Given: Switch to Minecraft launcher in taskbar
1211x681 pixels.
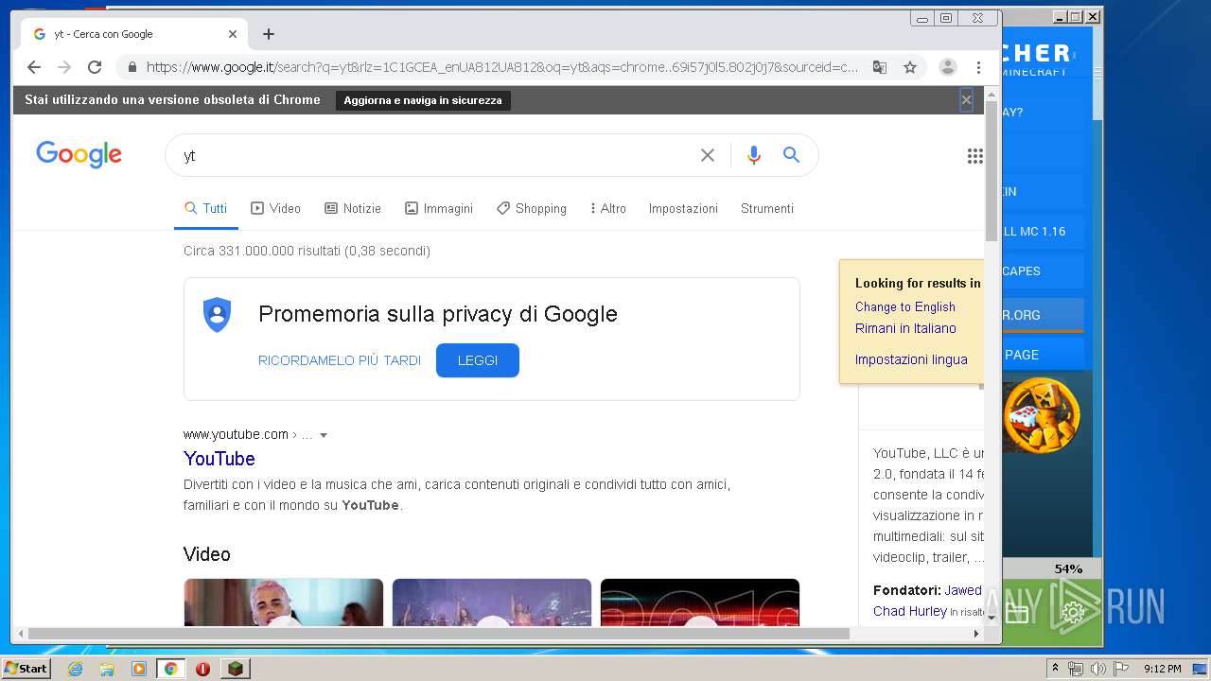Looking at the screenshot, I should [x=236, y=669].
